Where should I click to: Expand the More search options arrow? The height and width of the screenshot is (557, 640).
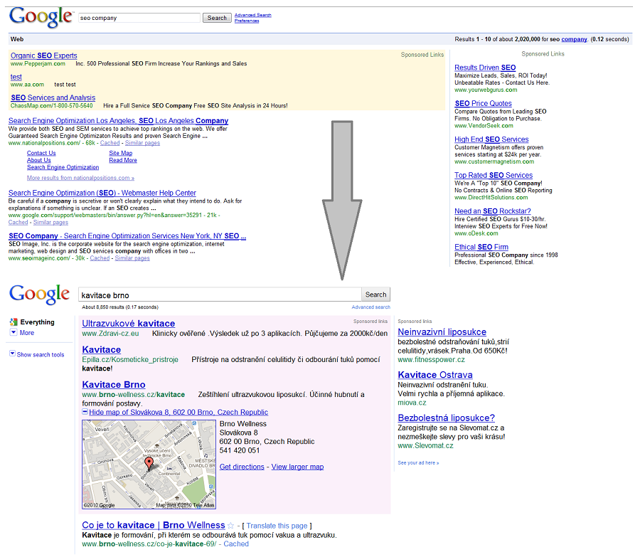[14, 332]
